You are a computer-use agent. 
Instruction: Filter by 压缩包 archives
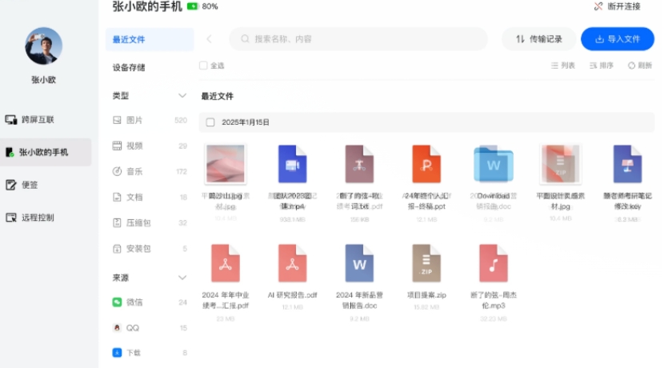click(x=150, y=222)
